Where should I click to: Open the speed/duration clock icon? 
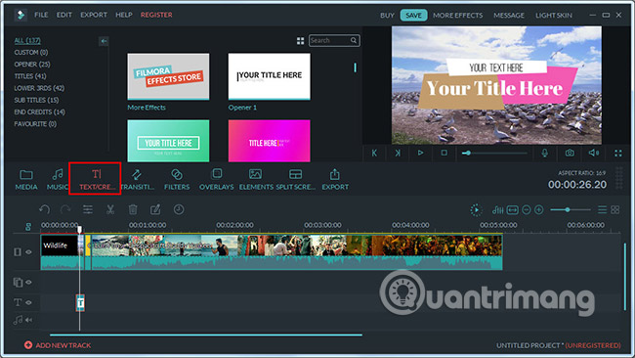tap(179, 209)
